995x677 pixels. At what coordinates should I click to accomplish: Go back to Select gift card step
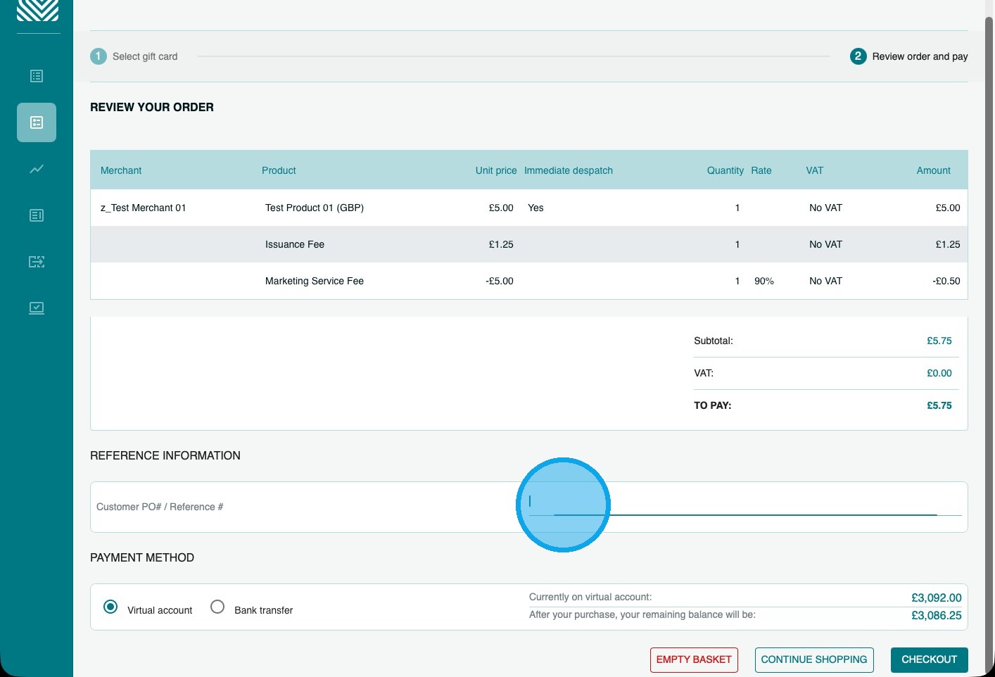coord(145,56)
